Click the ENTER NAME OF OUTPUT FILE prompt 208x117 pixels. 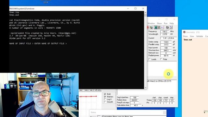(51, 44)
